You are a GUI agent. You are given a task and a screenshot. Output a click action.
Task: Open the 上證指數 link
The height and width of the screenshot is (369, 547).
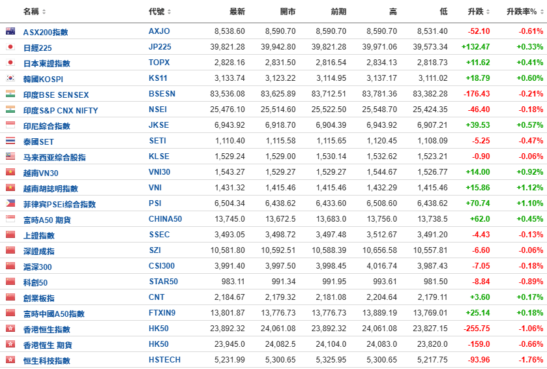pyautogui.click(x=38, y=235)
